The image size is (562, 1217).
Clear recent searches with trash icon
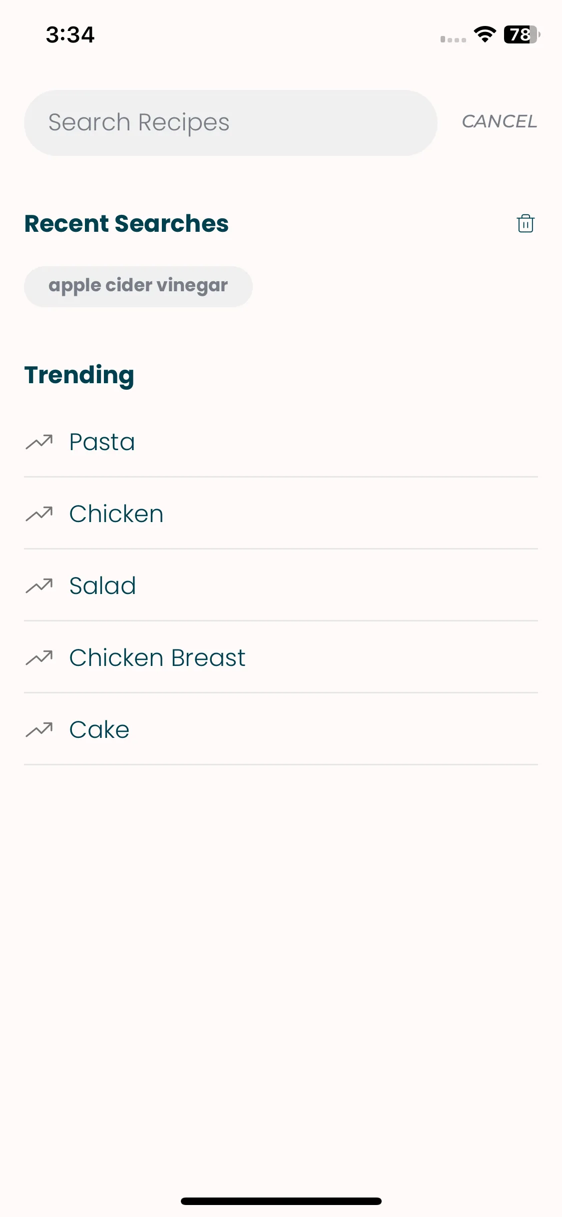pyautogui.click(x=526, y=223)
